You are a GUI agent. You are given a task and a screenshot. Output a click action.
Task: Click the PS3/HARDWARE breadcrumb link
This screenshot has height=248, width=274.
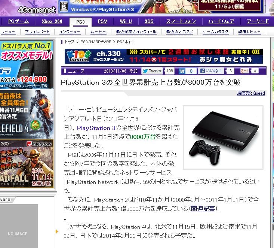pyautogui.click(x=96, y=42)
